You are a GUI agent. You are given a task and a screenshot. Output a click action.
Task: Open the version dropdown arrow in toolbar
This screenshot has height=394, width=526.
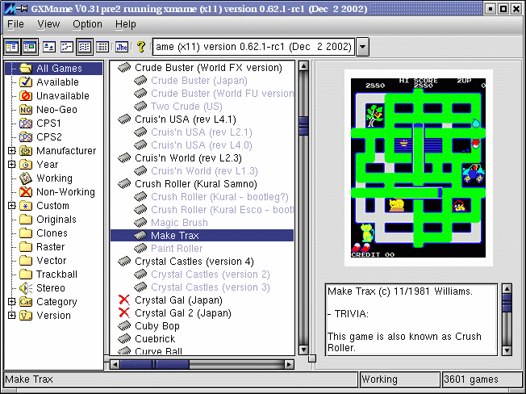coord(362,47)
